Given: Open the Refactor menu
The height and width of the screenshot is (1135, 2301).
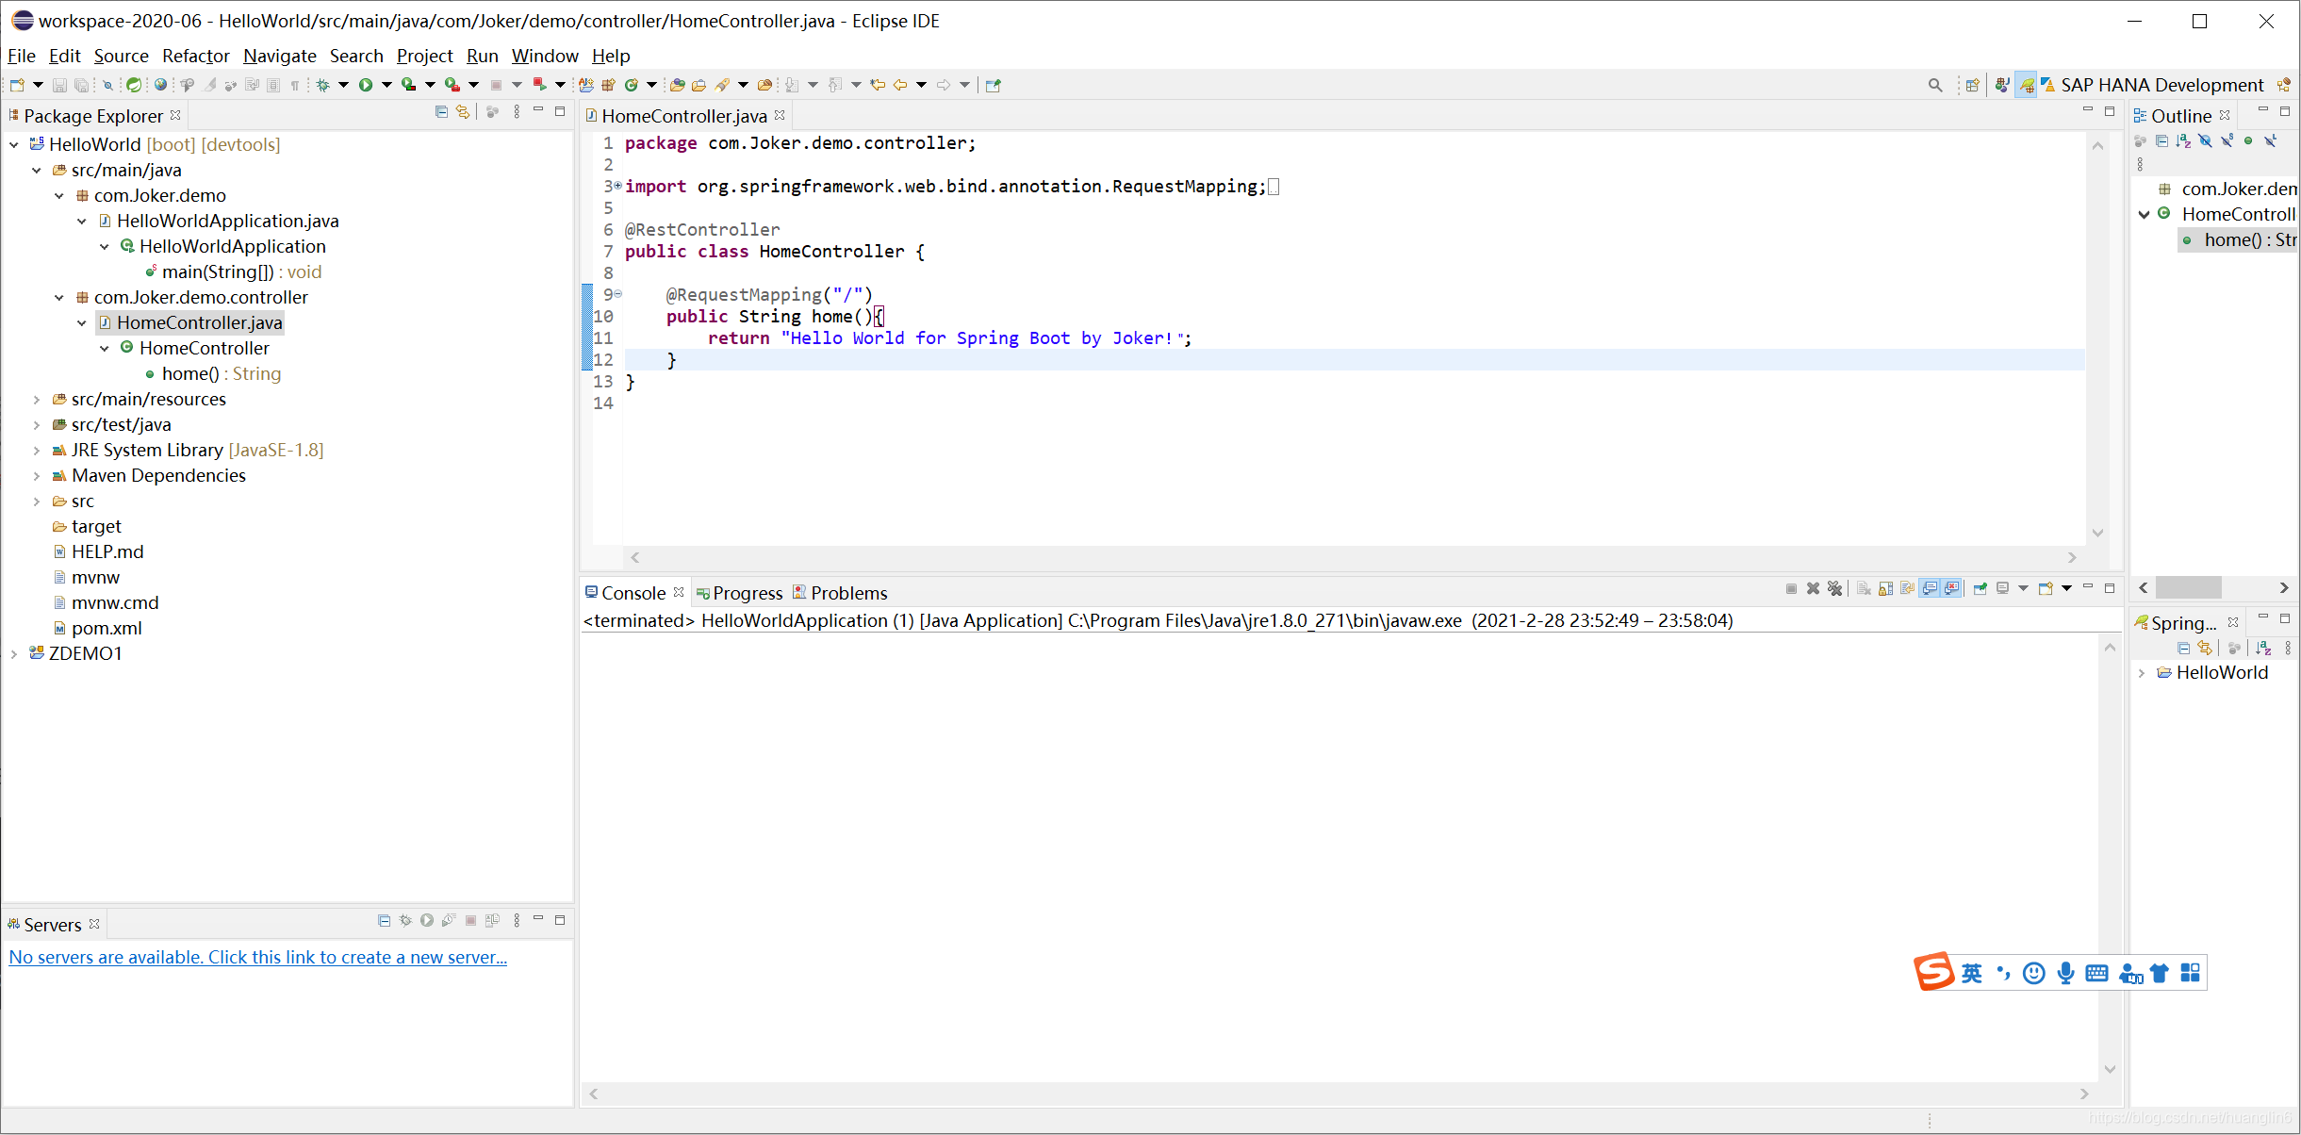Looking at the screenshot, I should tap(195, 57).
